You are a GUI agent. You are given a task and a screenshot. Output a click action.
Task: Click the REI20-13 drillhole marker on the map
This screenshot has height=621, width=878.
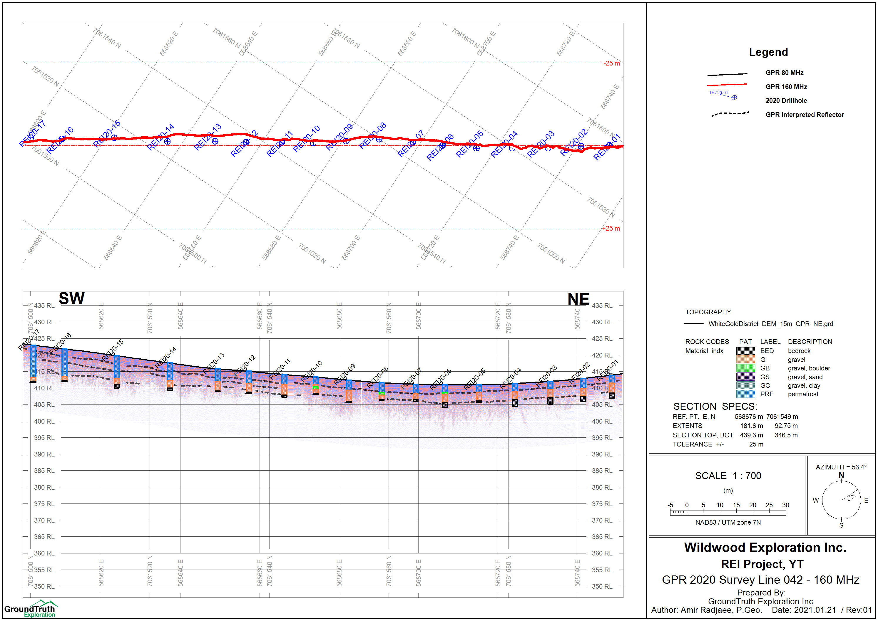(215, 142)
